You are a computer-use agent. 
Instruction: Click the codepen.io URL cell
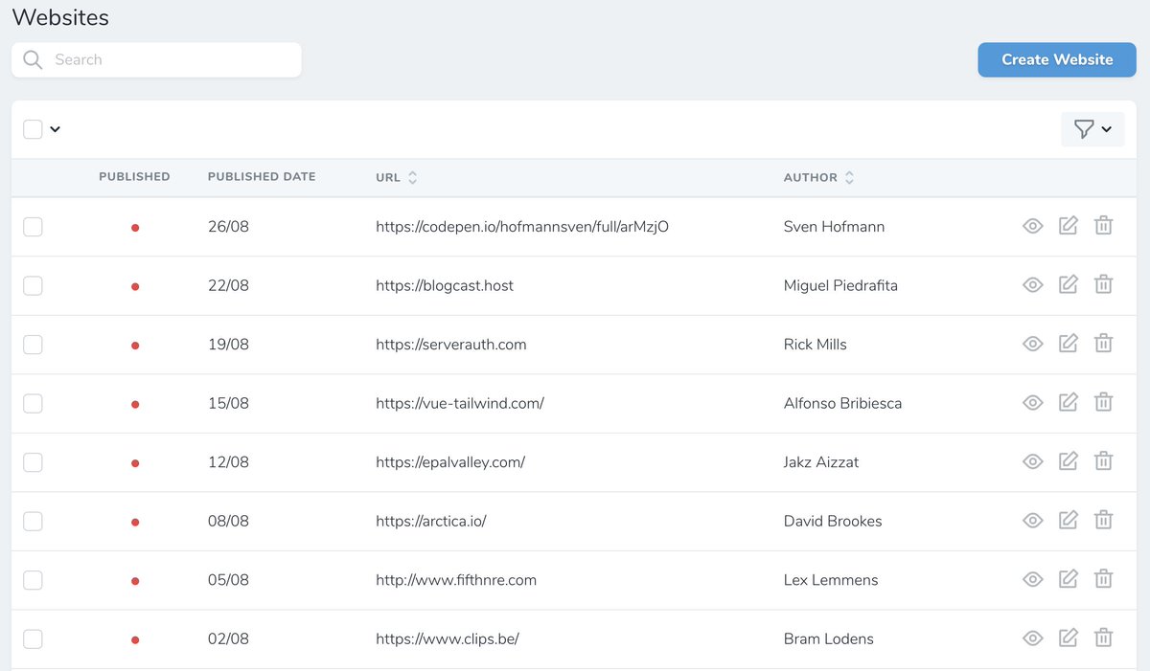tap(522, 227)
